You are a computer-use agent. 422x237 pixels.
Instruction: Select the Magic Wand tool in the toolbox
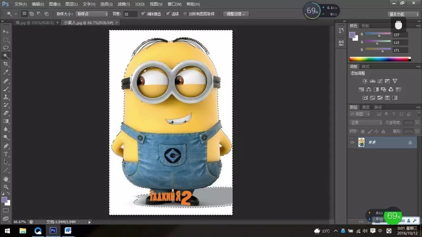tap(6, 56)
